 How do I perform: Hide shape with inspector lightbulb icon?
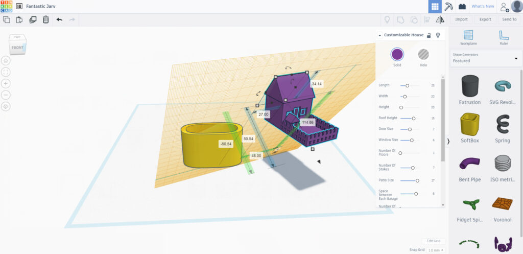click(438, 35)
